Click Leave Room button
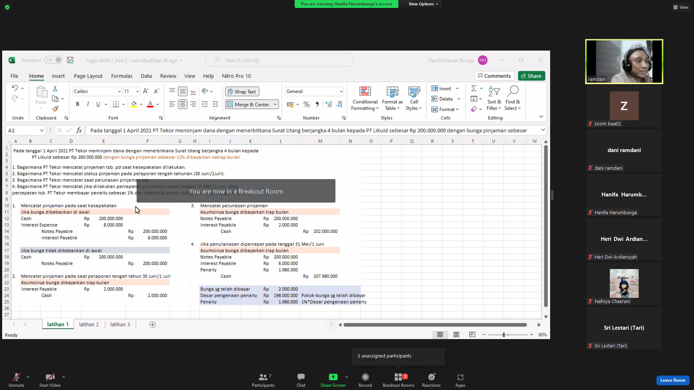Screen dimensions: 694x390 click(673, 380)
